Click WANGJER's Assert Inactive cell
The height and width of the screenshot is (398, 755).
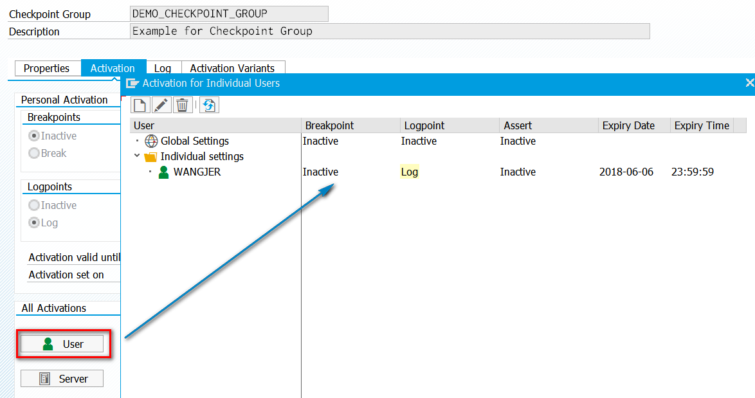(x=518, y=172)
